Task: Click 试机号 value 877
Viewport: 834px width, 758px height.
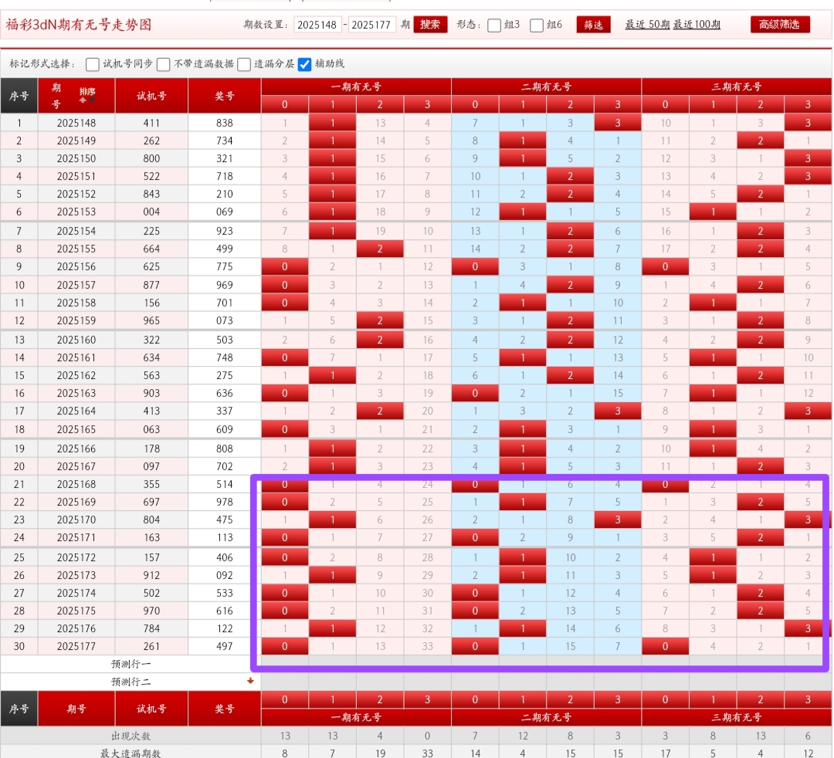Action: coord(151,286)
